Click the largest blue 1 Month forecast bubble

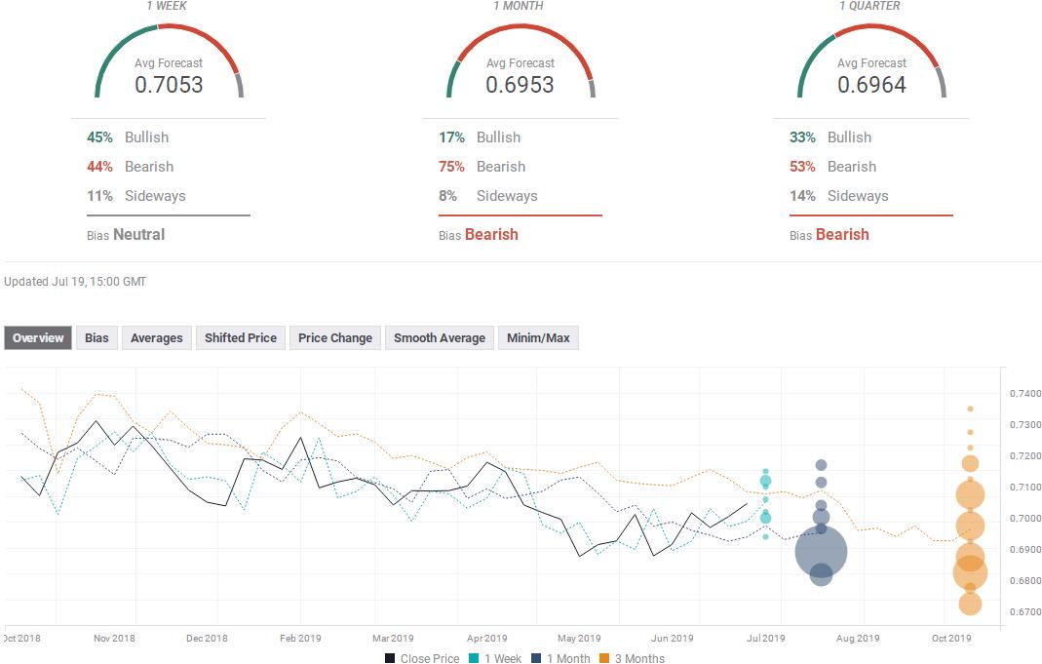click(822, 551)
